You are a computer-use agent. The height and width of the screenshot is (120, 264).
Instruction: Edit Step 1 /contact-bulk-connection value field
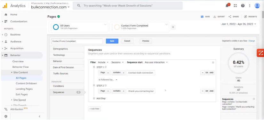(x=141, y=73)
